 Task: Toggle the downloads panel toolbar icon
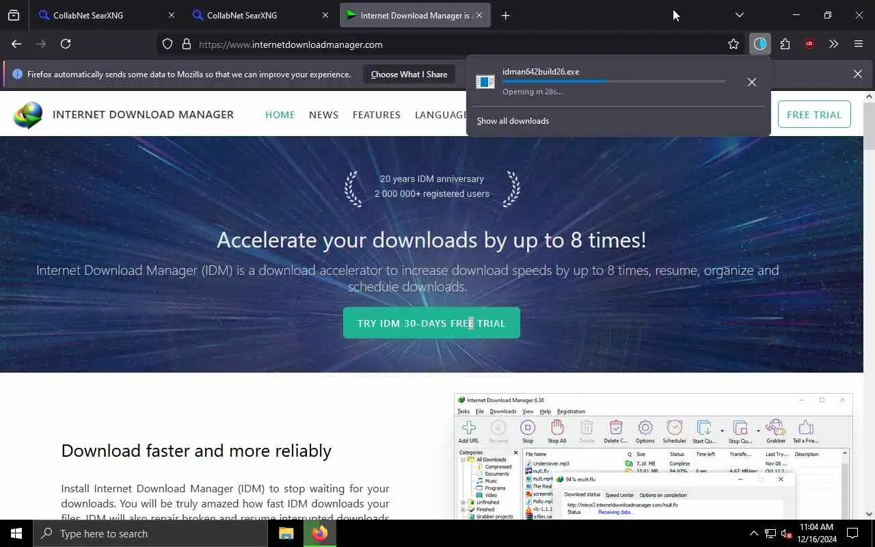[x=760, y=44]
